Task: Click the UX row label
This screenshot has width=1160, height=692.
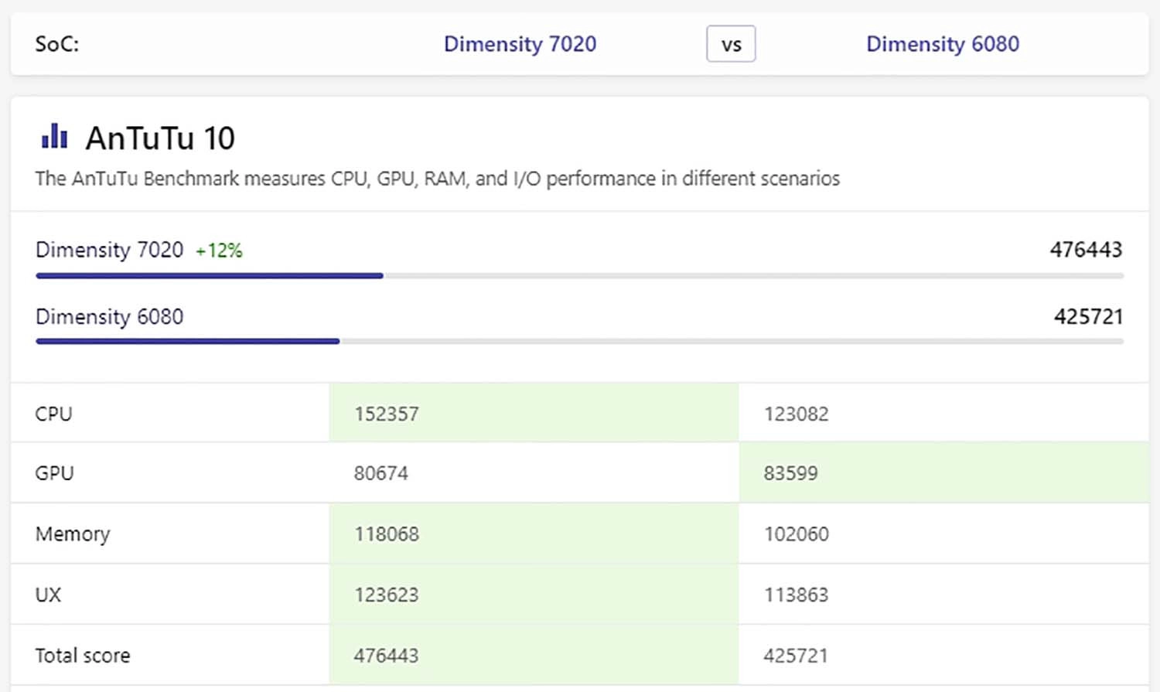Action: (48, 595)
